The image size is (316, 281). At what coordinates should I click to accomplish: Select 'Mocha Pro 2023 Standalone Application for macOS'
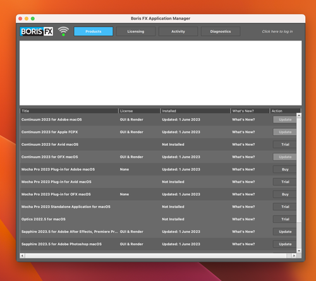click(158, 206)
